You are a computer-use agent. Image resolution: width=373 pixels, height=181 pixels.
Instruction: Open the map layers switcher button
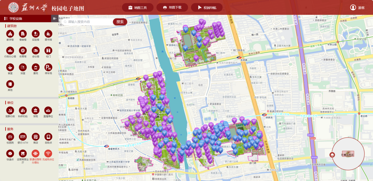point(332,155)
